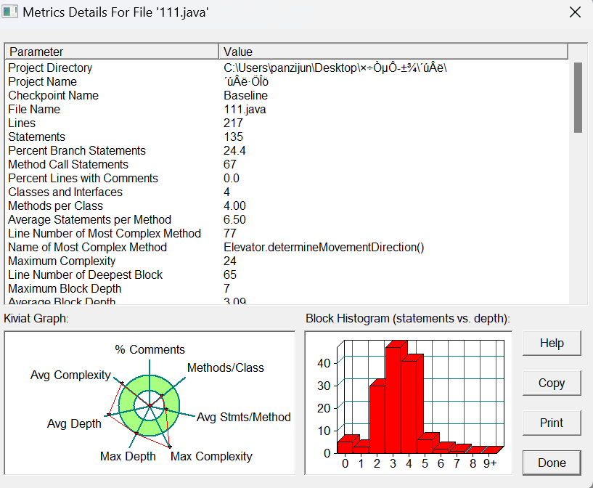
Task: Print the metrics details
Action: coord(552,423)
